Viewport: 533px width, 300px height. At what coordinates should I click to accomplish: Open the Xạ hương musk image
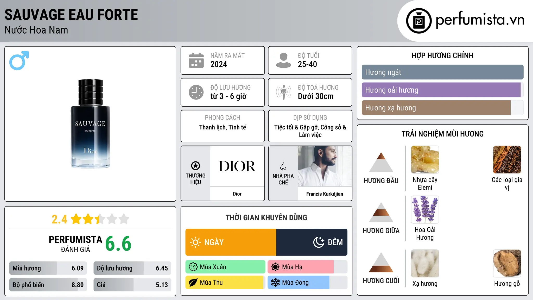(x=425, y=264)
